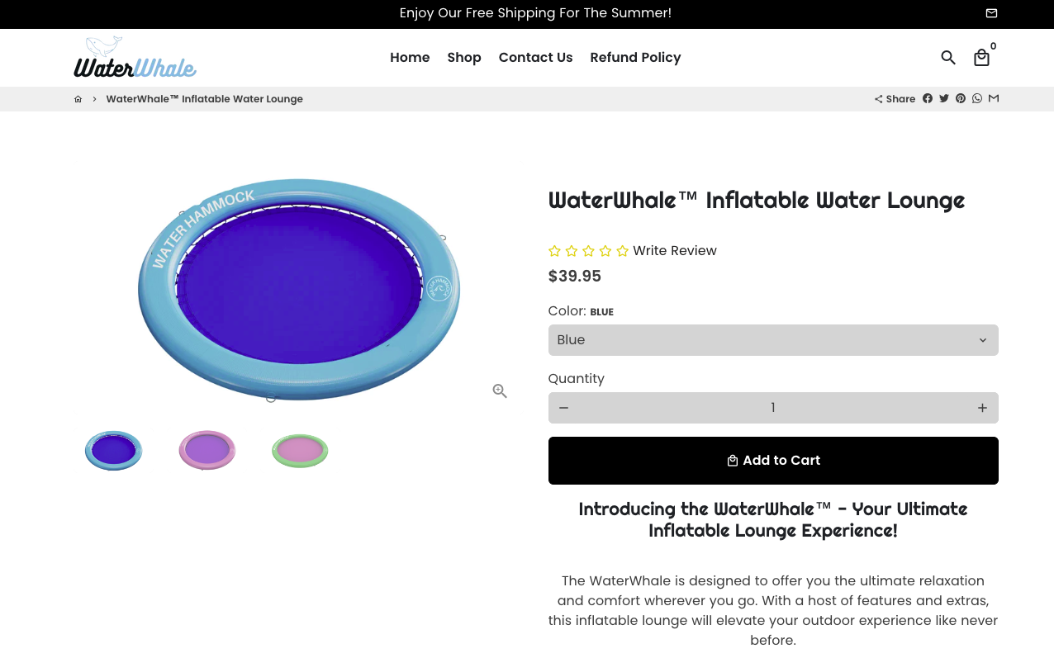Go to the Shop menu item
1054x658 pixels.
tap(464, 57)
